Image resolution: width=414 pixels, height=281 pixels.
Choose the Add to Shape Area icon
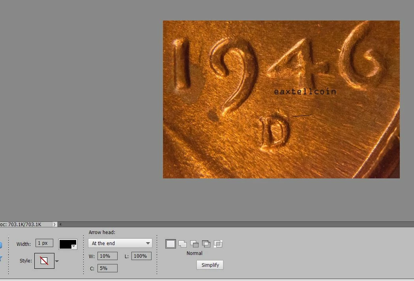coord(182,244)
